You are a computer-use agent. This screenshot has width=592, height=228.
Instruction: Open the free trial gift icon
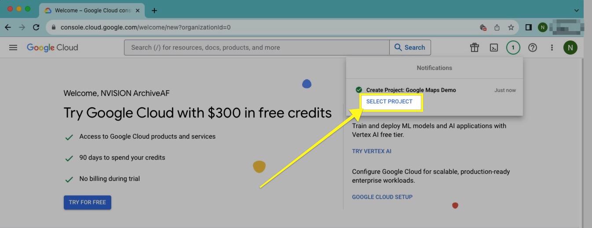(x=474, y=48)
